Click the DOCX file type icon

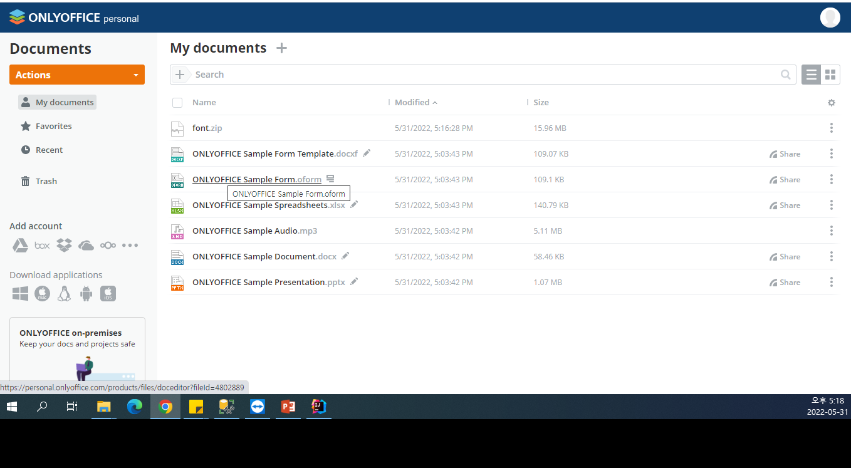click(177, 257)
